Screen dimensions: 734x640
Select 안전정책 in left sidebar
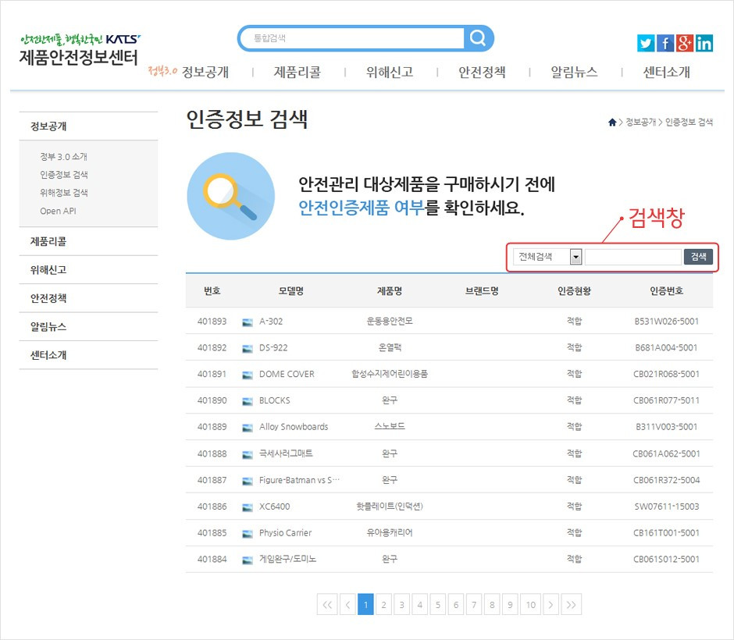[x=48, y=298]
